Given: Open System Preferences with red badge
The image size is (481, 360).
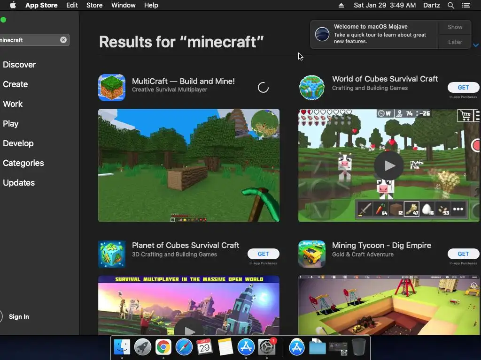Looking at the screenshot, I should point(267,347).
